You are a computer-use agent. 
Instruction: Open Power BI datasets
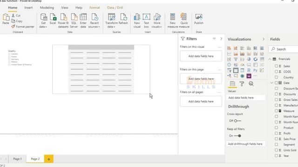(x=63, y=21)
